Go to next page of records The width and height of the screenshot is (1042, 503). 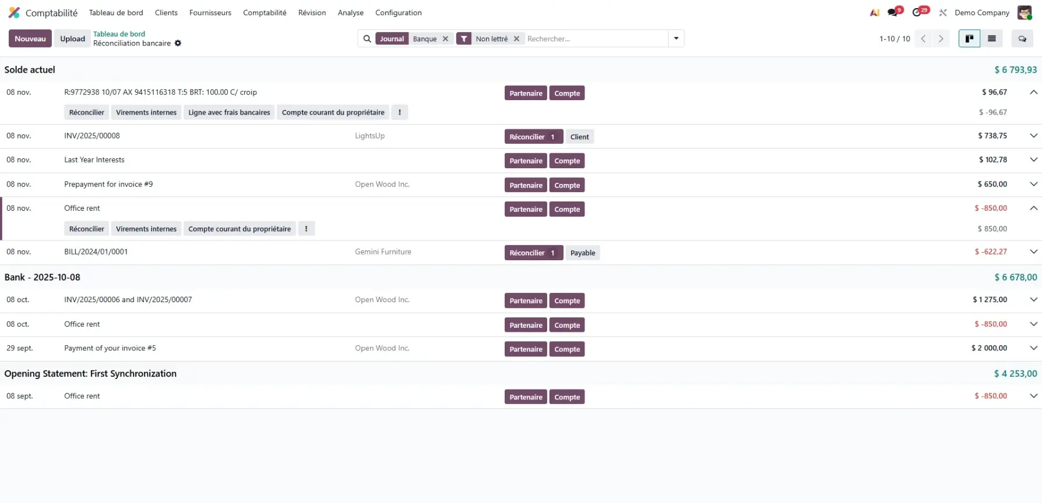(941, 38)
